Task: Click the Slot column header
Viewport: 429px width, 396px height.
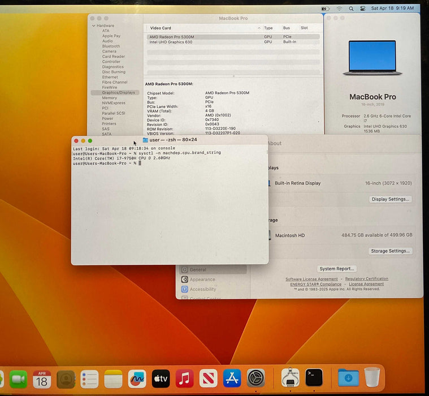Action: coord(304,28)
